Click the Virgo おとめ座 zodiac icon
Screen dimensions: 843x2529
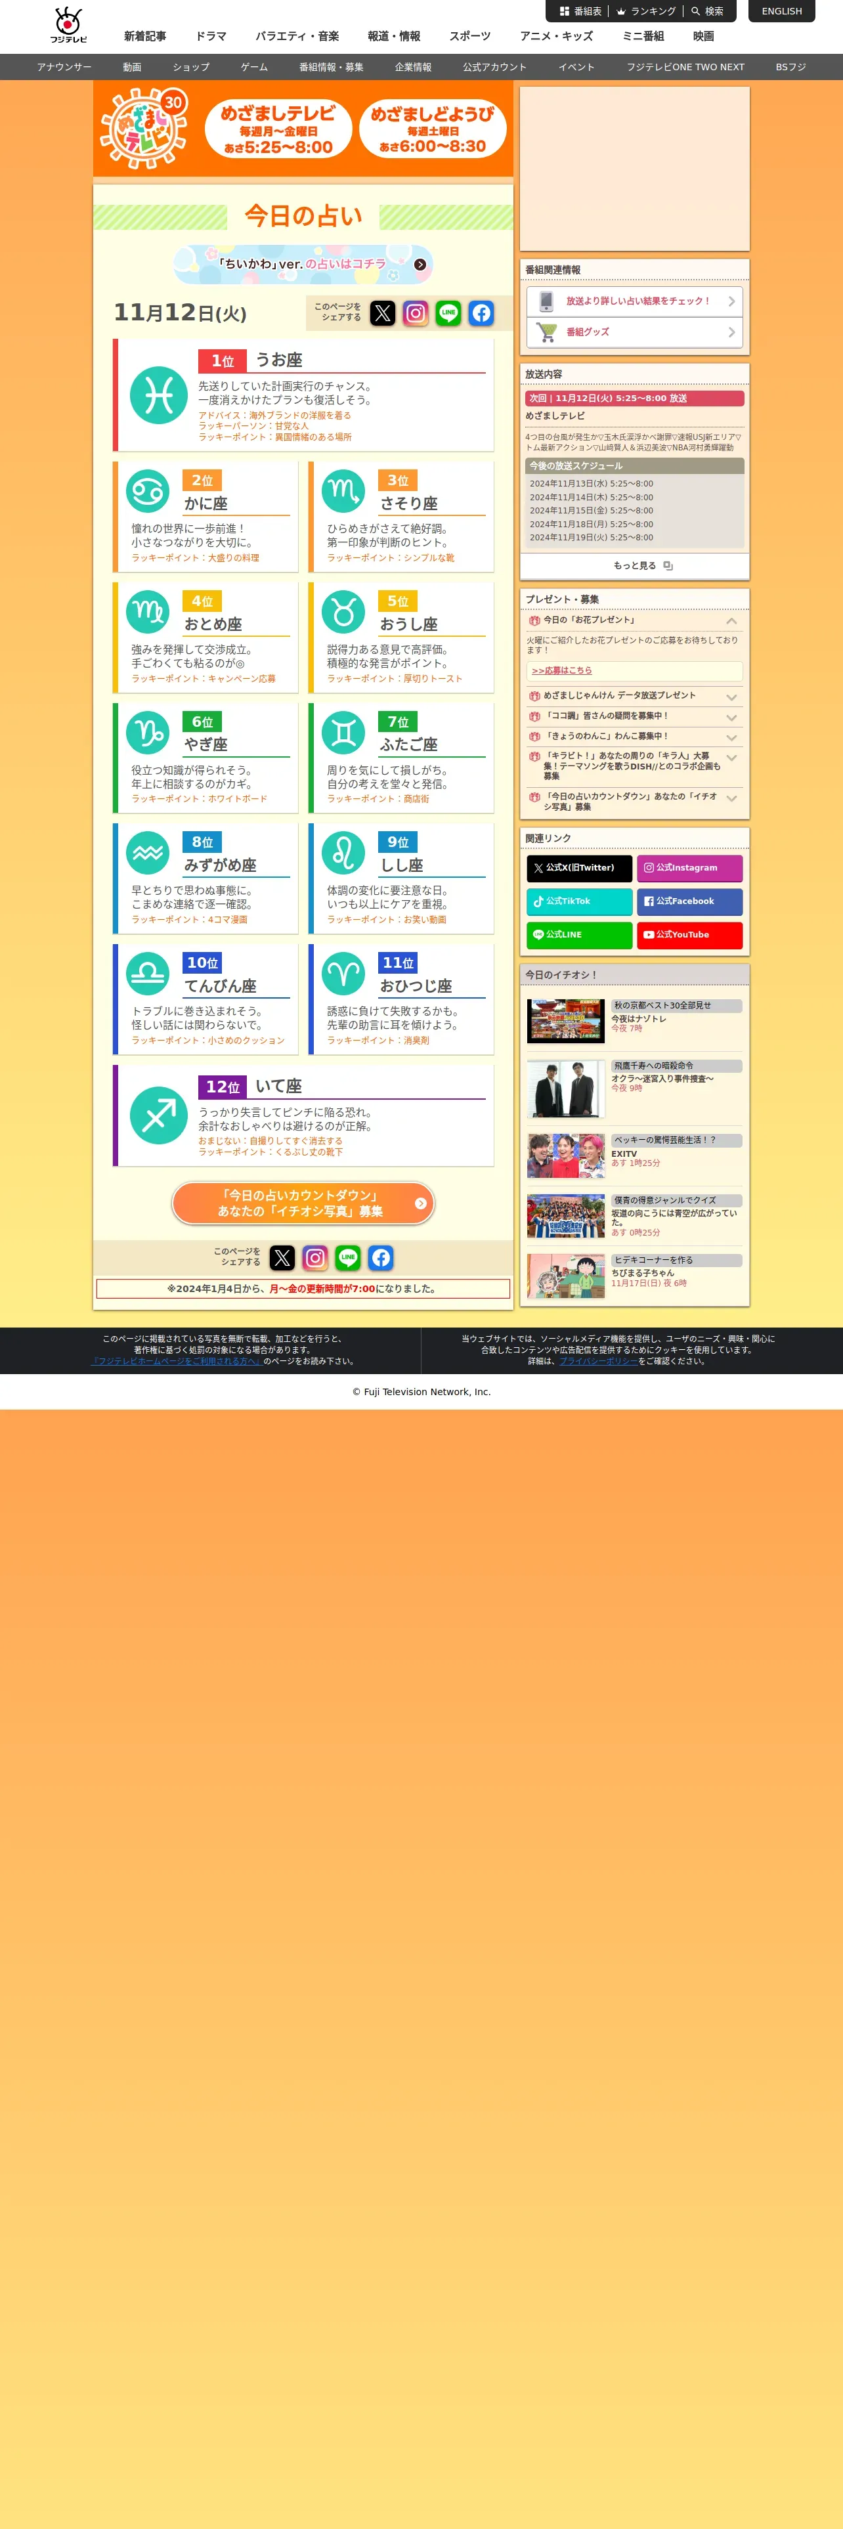[x=148, y=612]
